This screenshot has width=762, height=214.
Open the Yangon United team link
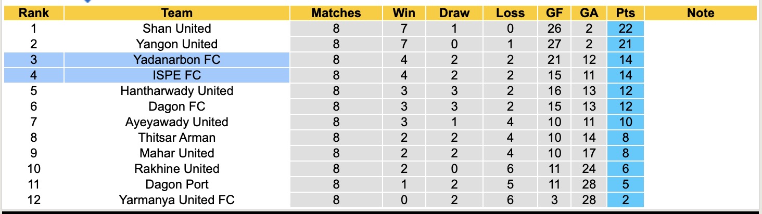point(176,44)
